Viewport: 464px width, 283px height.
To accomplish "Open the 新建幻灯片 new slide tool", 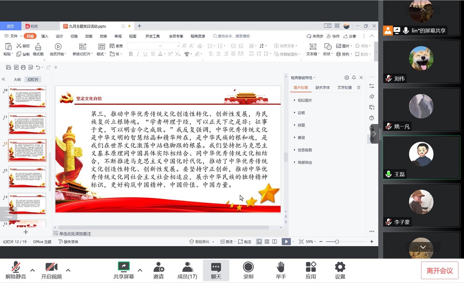I will (83, 46).
